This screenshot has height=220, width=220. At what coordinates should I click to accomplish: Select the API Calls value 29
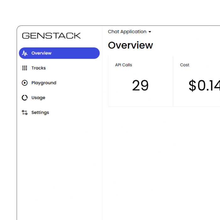(140, 85)
